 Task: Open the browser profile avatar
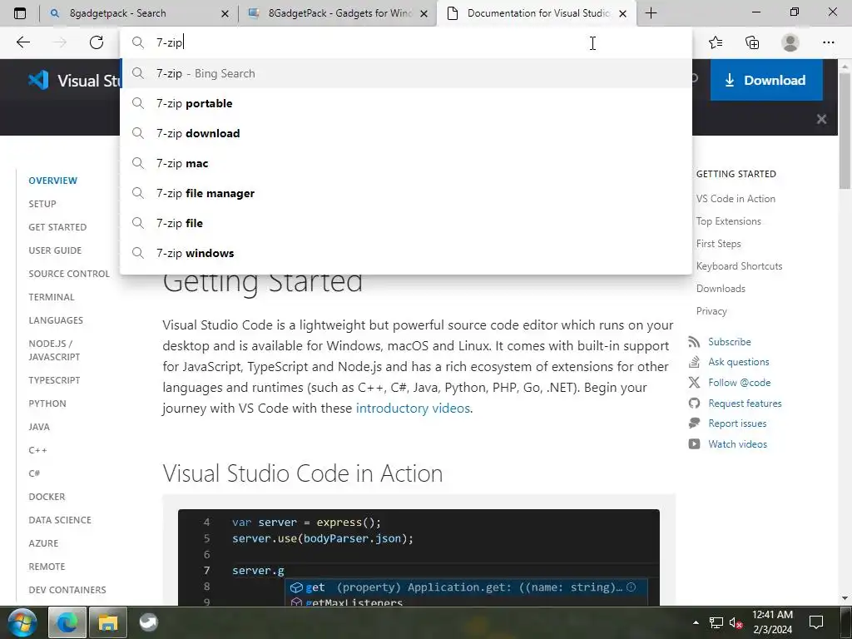(790, 42)
